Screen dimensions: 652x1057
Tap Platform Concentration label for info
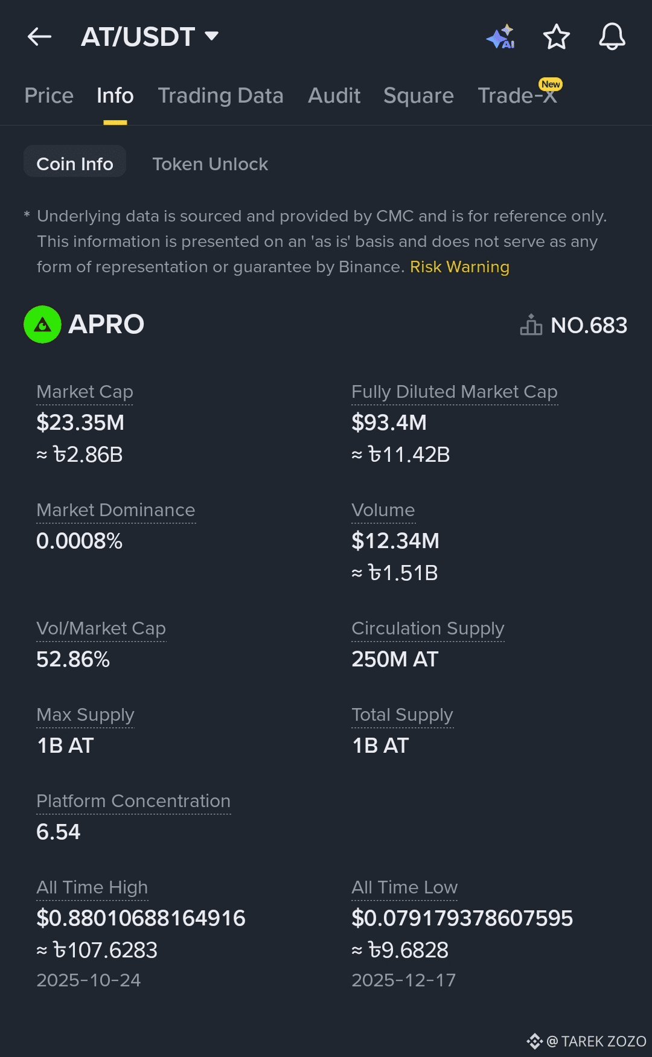point(133,801)
